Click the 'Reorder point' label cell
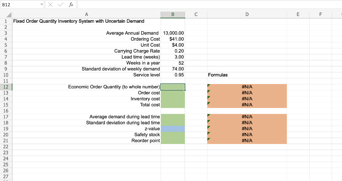This screenshot has height=181, width=342. [x=87, y=141]
